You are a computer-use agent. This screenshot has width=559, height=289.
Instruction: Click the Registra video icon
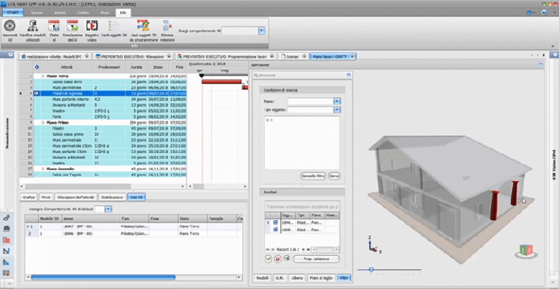pyautogui.click(x=92, y=25)
